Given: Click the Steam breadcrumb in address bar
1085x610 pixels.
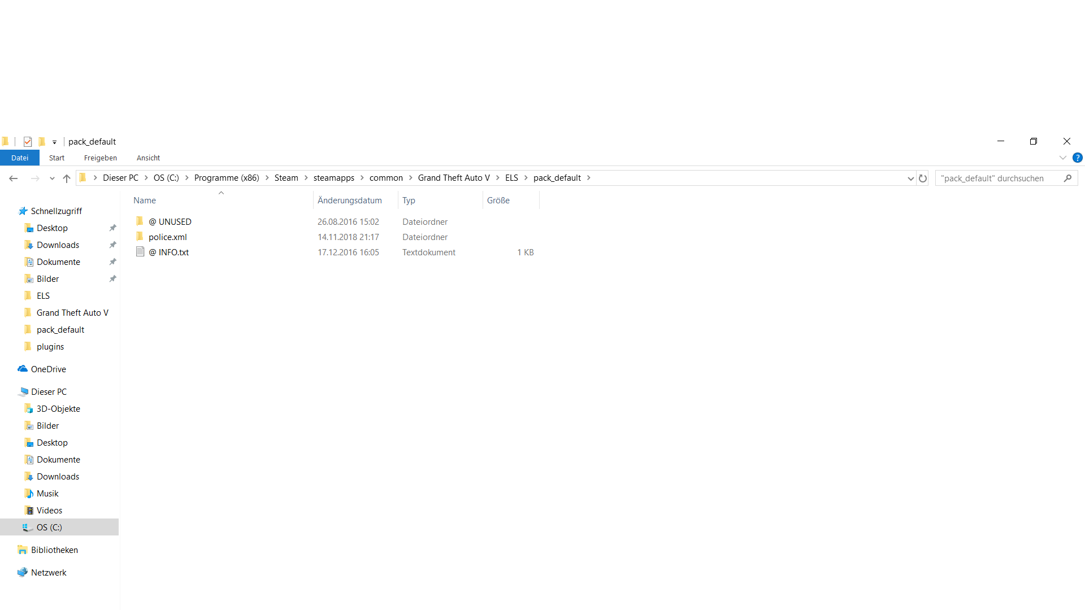Looking at the screenshot, I should pyautogui.click(x=286, y=178).
